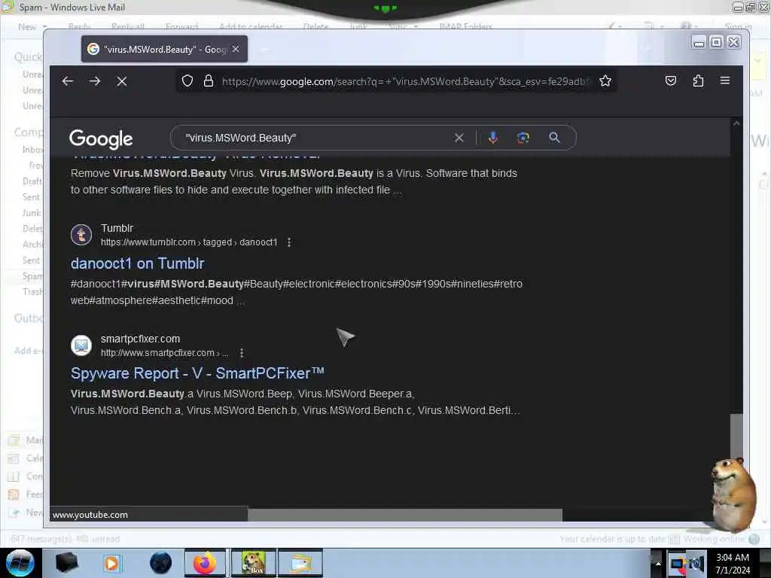Go forward using the browser forward arrow

(95, 81)
